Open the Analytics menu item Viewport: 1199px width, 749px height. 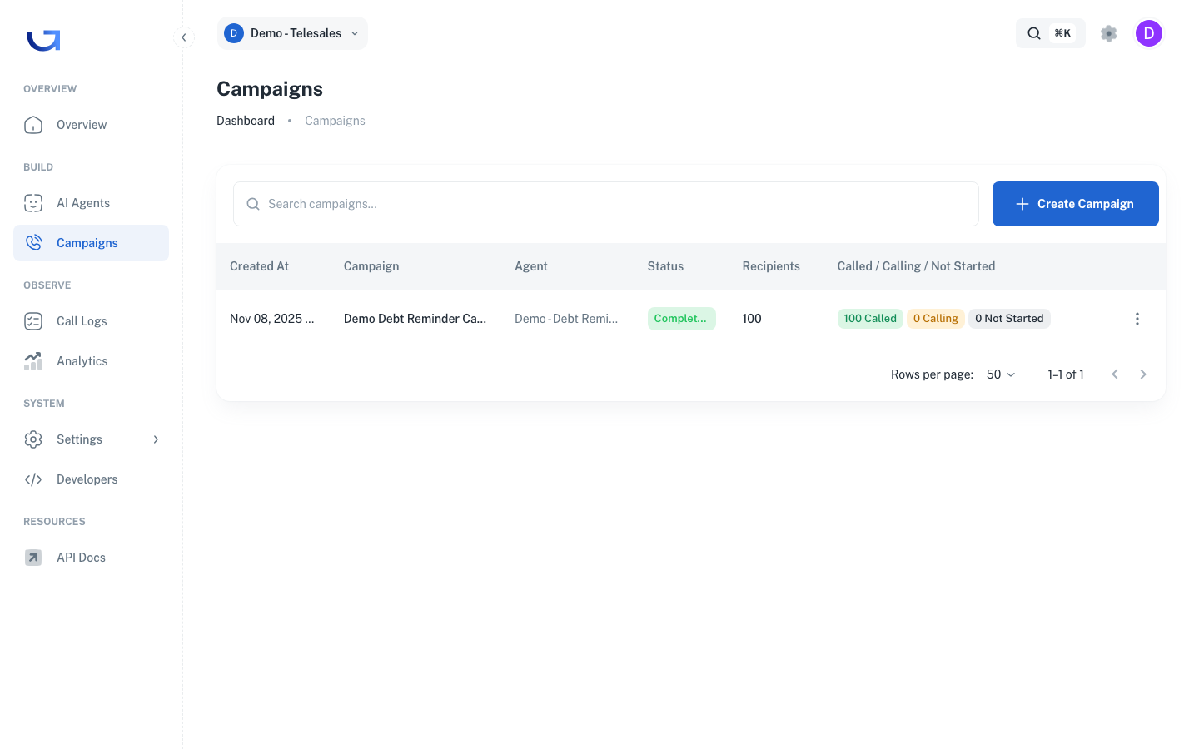click(x=92, y=361)
